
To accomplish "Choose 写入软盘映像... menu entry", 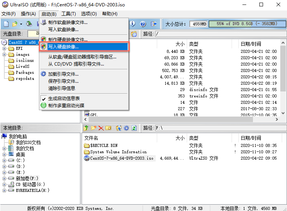I will click(84, 29).
